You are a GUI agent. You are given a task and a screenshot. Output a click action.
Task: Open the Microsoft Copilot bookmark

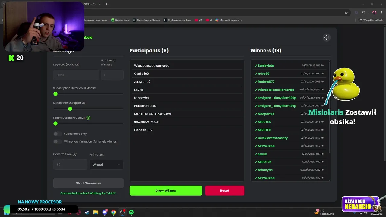click(229, 20)
